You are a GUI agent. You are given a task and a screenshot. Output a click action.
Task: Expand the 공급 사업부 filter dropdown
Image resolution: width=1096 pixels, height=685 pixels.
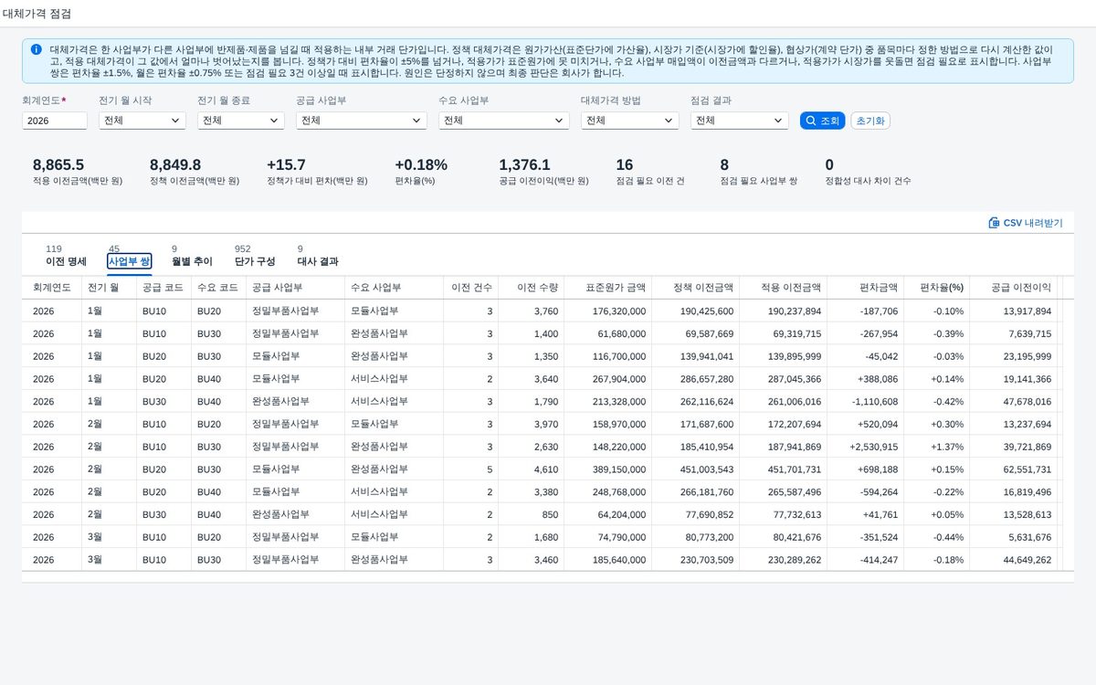[x=362, y=121]
